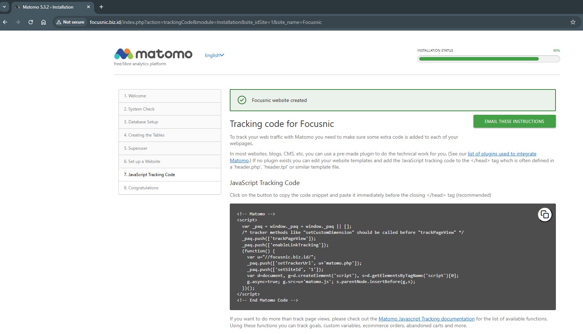The height and width of the screenshot is (334, 583).
Task: Bookmark this page with star icon
Action: (x=573, y=22)
